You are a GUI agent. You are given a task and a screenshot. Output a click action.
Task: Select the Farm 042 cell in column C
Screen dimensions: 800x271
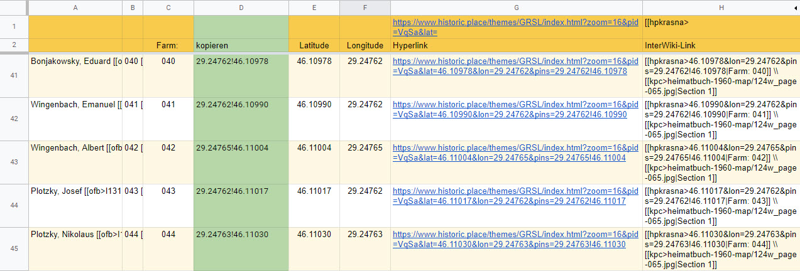click(x=168, y=162)
